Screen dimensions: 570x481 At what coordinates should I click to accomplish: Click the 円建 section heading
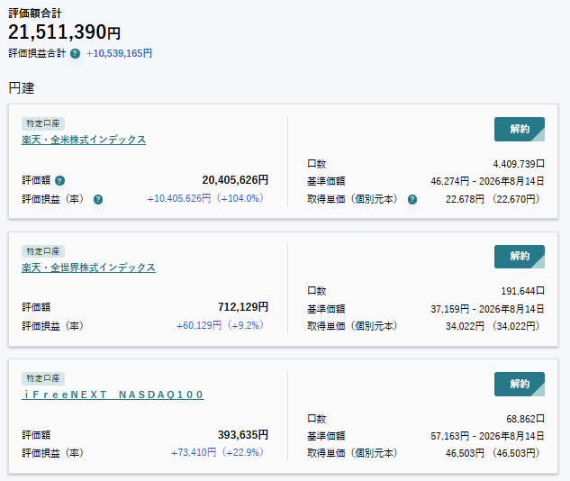click(x=21, y=88)
